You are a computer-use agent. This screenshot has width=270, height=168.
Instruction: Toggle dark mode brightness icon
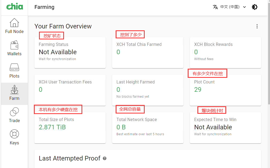pos(255,7)
